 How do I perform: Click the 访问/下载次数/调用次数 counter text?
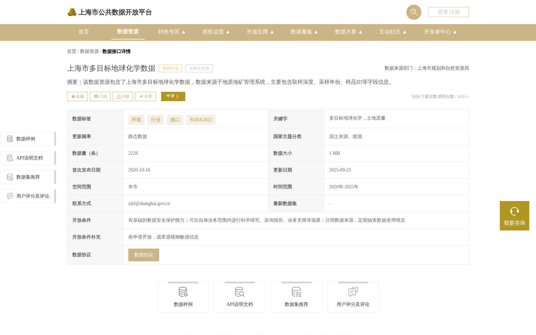pyautogui.click(x=440, y=96)
